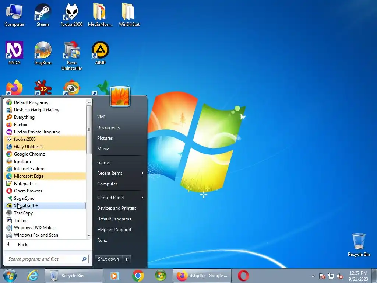Click the red puzzle 32 desktop icon
This screenshot has width=377, height=283.
click(x=43, y=87)
